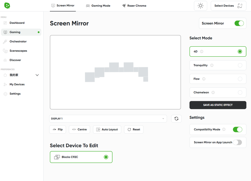Click the SAVE AS STATIC EFFECT button
The height and width of the screenshot is (181, 251).
coord(218,105)
